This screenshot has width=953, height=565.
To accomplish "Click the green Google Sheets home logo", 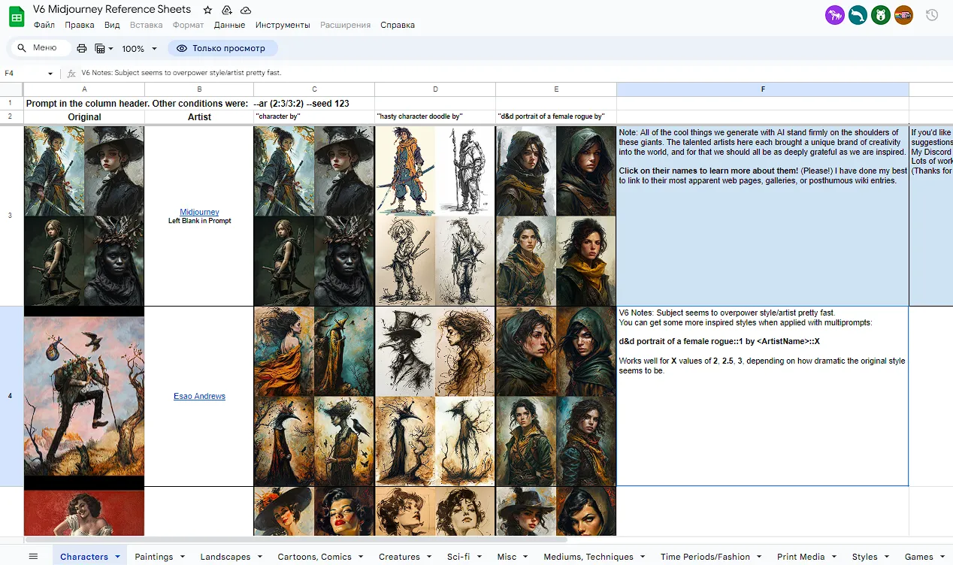I will [17, 17].
